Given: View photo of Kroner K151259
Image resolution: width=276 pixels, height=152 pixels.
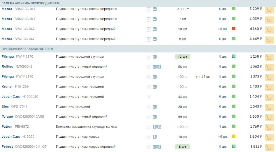Looking at the screenshot, I should [155, 87].
